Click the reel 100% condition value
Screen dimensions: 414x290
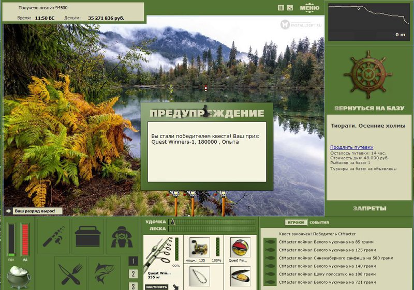216,260
